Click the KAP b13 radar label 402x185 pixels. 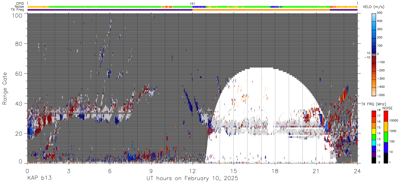(x=39, y=178)
